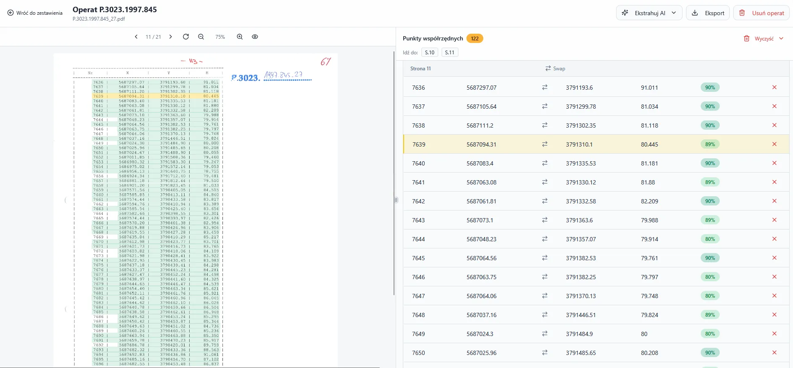Screen dimensions: 793x368
Task: Click the panel splitter handle
Action: click(396, 200)
